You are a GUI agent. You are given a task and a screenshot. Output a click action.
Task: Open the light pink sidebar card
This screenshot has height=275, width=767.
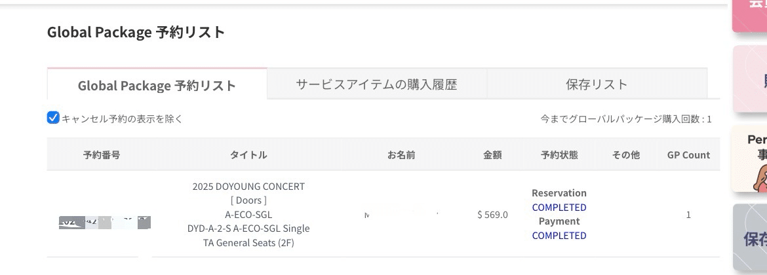click(x=749, y=79)
